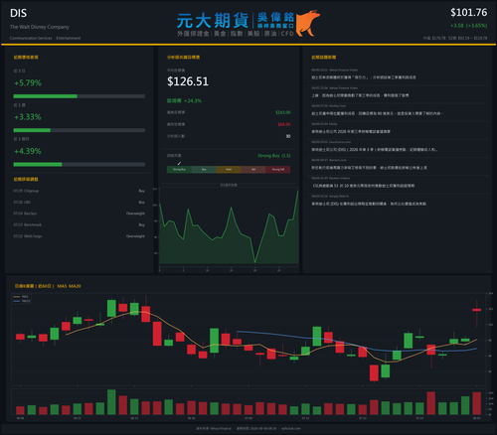Screen dimensions: 497x435
Task: Open the Reuters Videos news headline
Action: click(363, 186)
